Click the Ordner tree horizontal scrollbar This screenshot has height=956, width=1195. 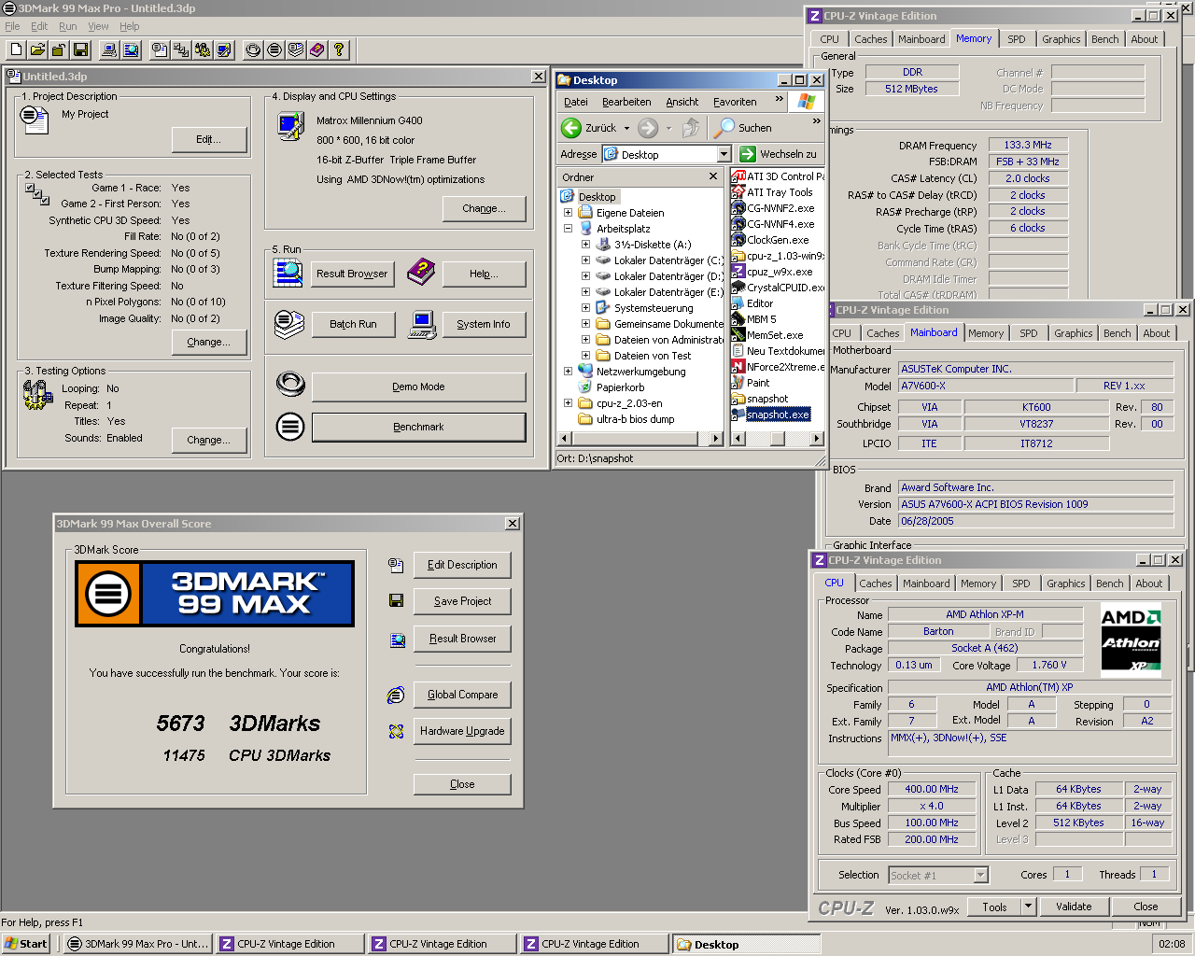tap(640, 439)
